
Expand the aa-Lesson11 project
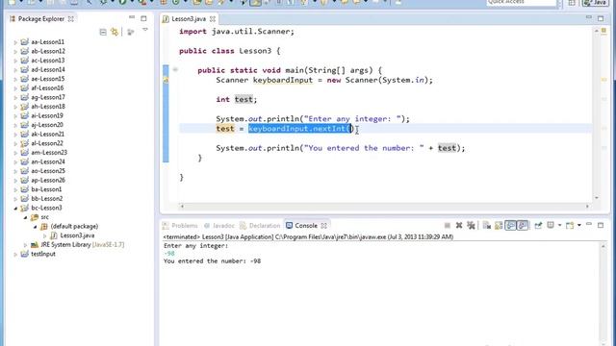coord(15,42)
